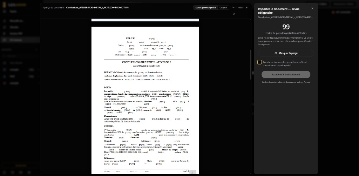
Task: Click the Conclusions_ATELIER-BOIS-METAL title in the preview header
Action: click(97, 8)
